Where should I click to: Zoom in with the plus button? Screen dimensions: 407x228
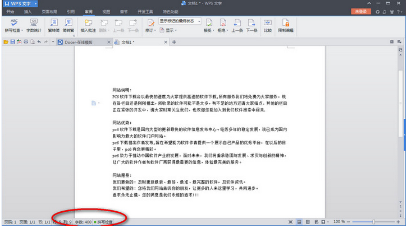tap(398, 222)
